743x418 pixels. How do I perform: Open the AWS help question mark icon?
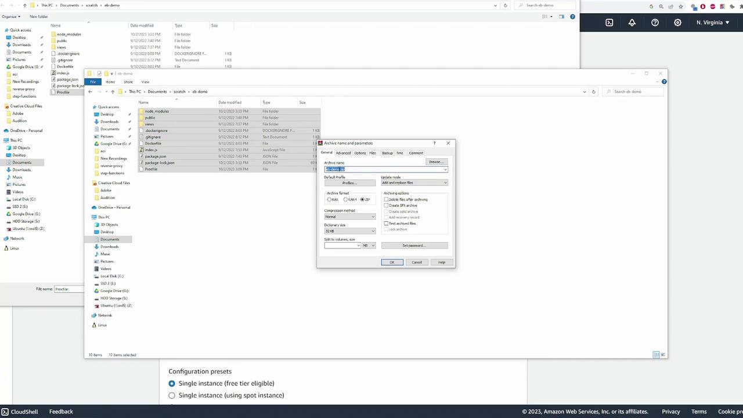coord(655,23)
